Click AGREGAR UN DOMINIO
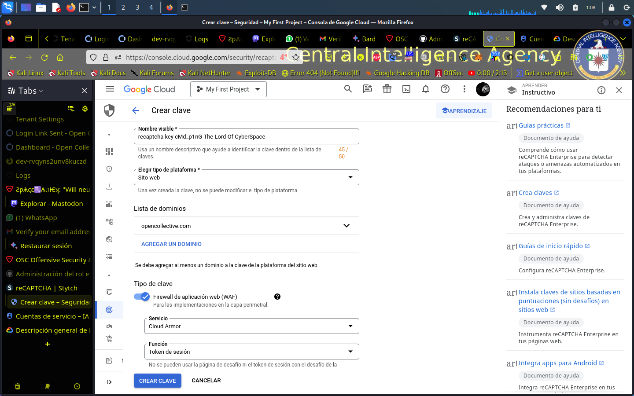This screenshot has height=396, width=634. point(171,244)
